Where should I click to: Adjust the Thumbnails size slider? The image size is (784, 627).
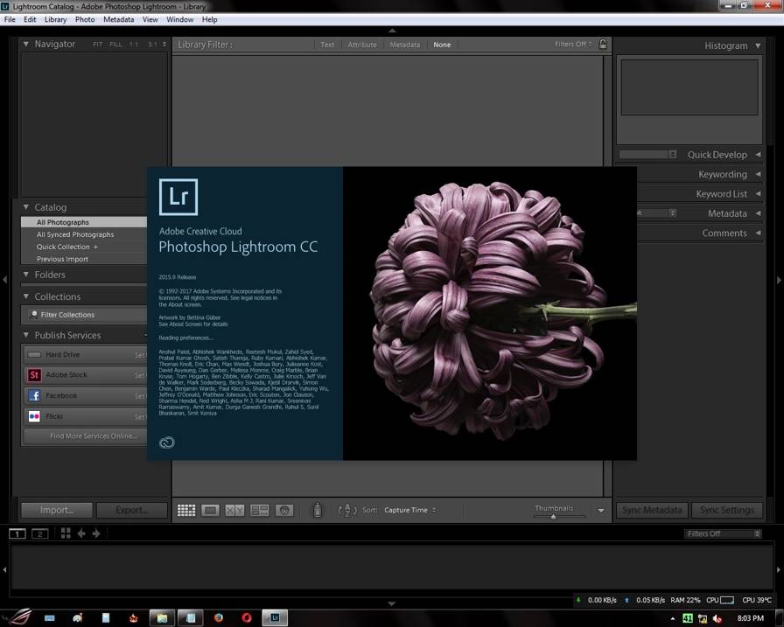[x=553, y=517]
